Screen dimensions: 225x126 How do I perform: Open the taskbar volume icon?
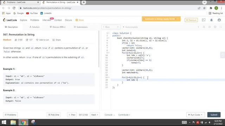click(x=210, y=122)
